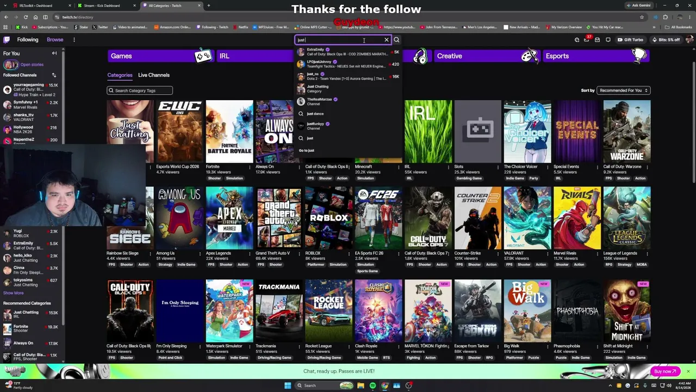Bookmark this page with the star icon
696x392 pixels.
[642, 17]
